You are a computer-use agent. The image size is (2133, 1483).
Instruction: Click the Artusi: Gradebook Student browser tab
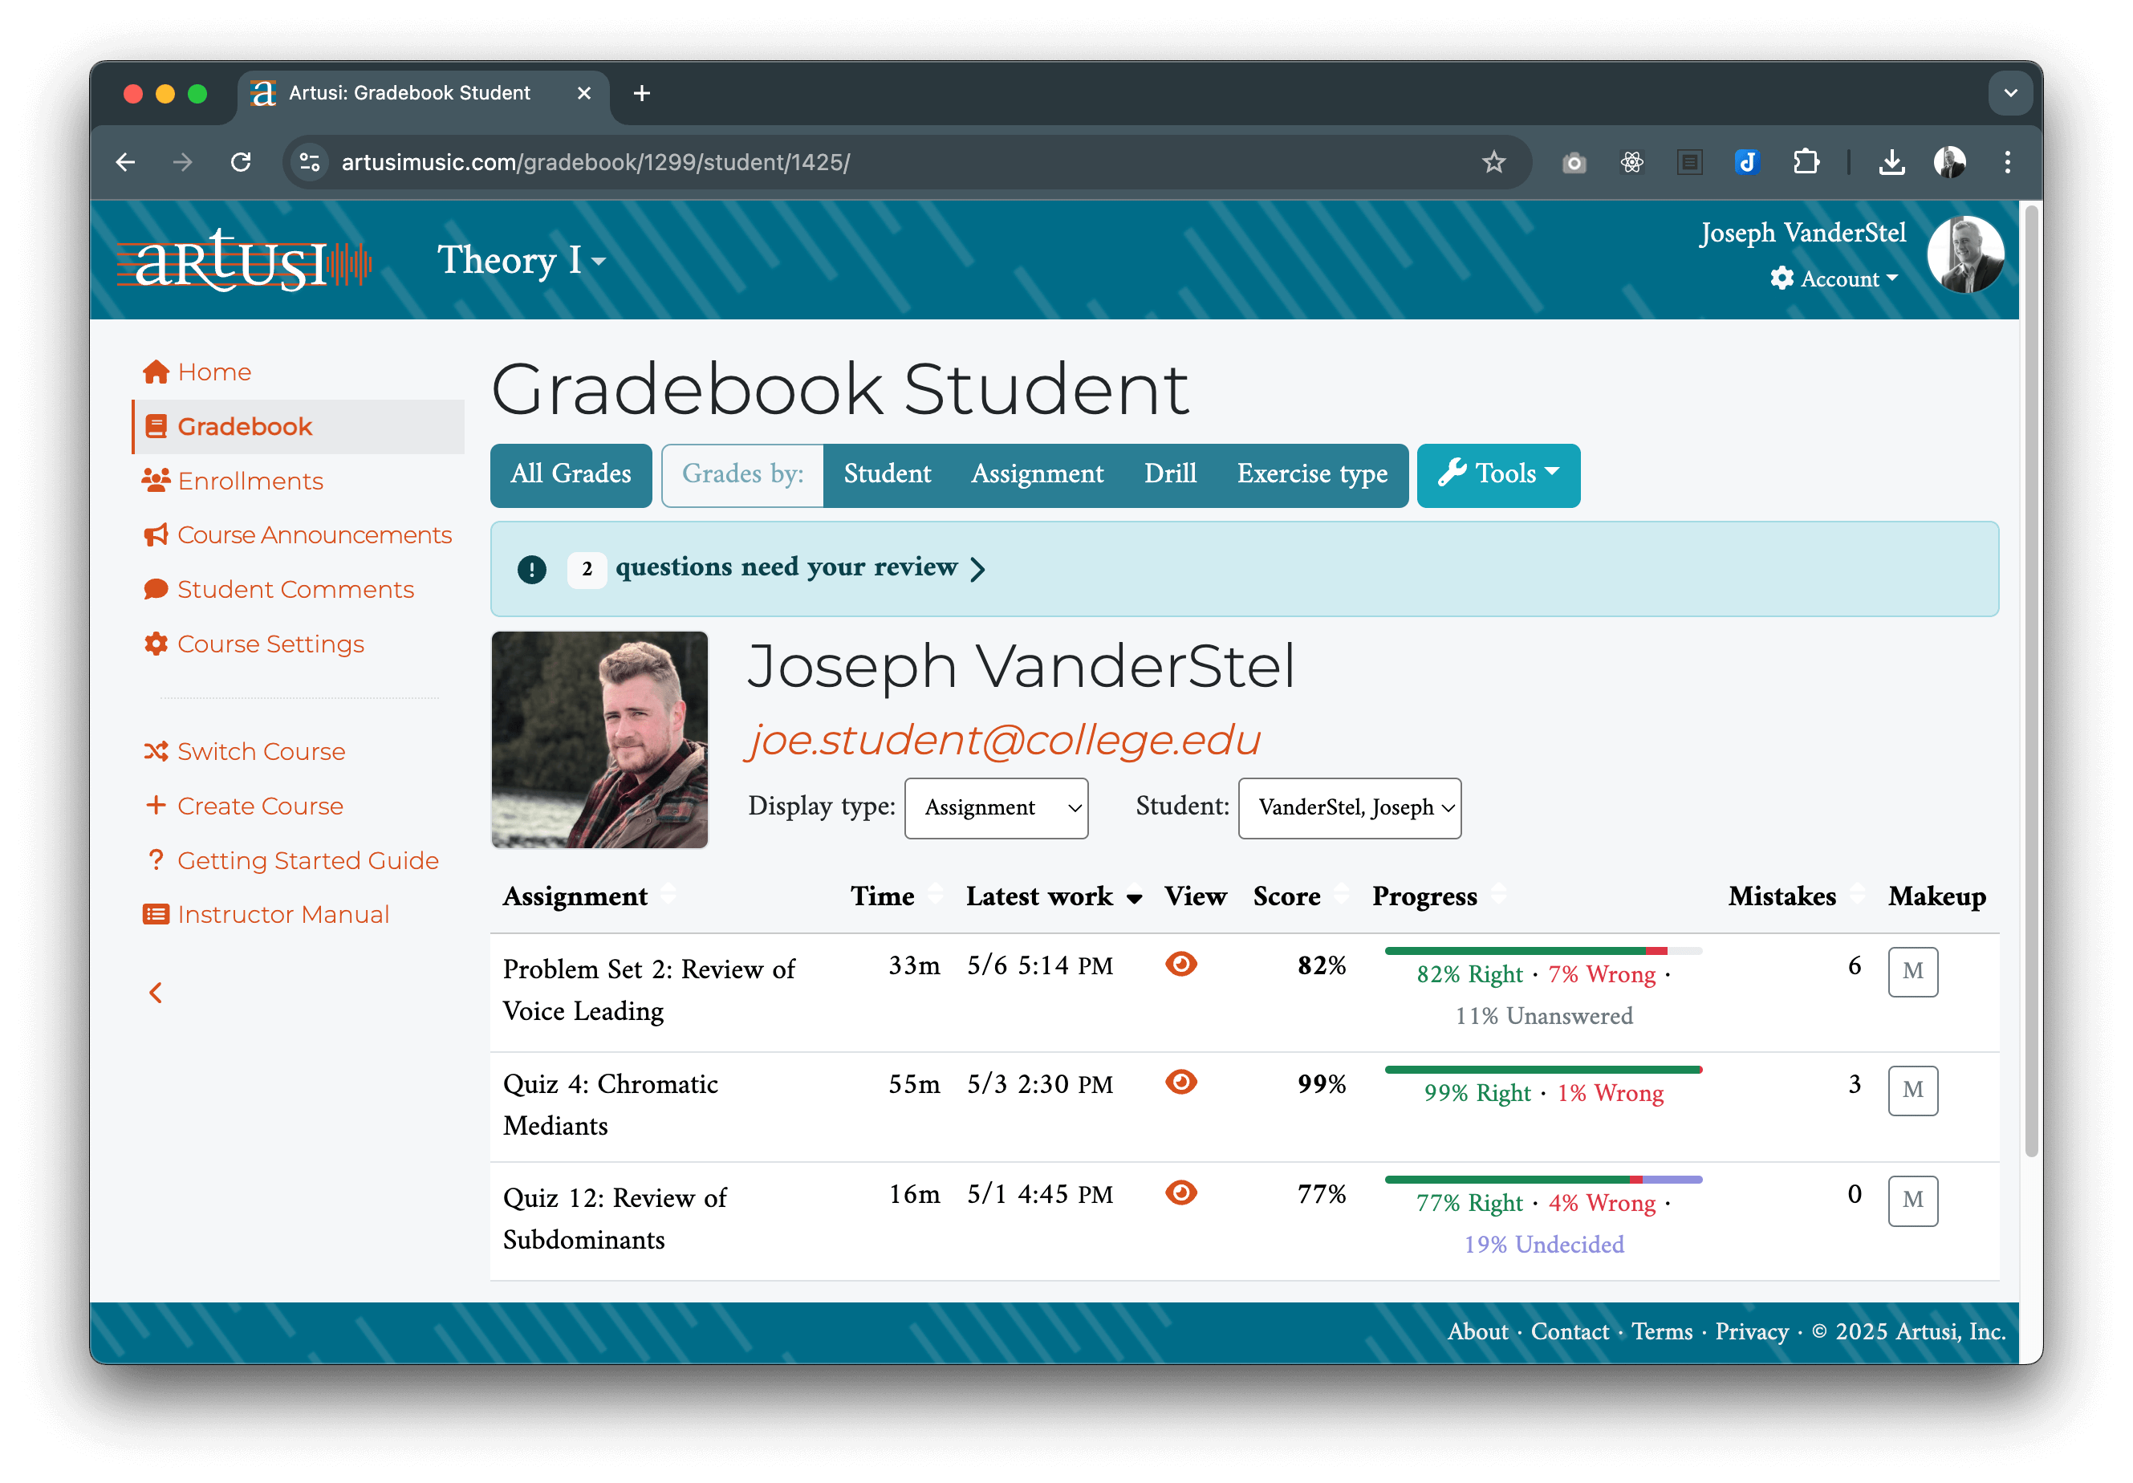coord(423,94)
